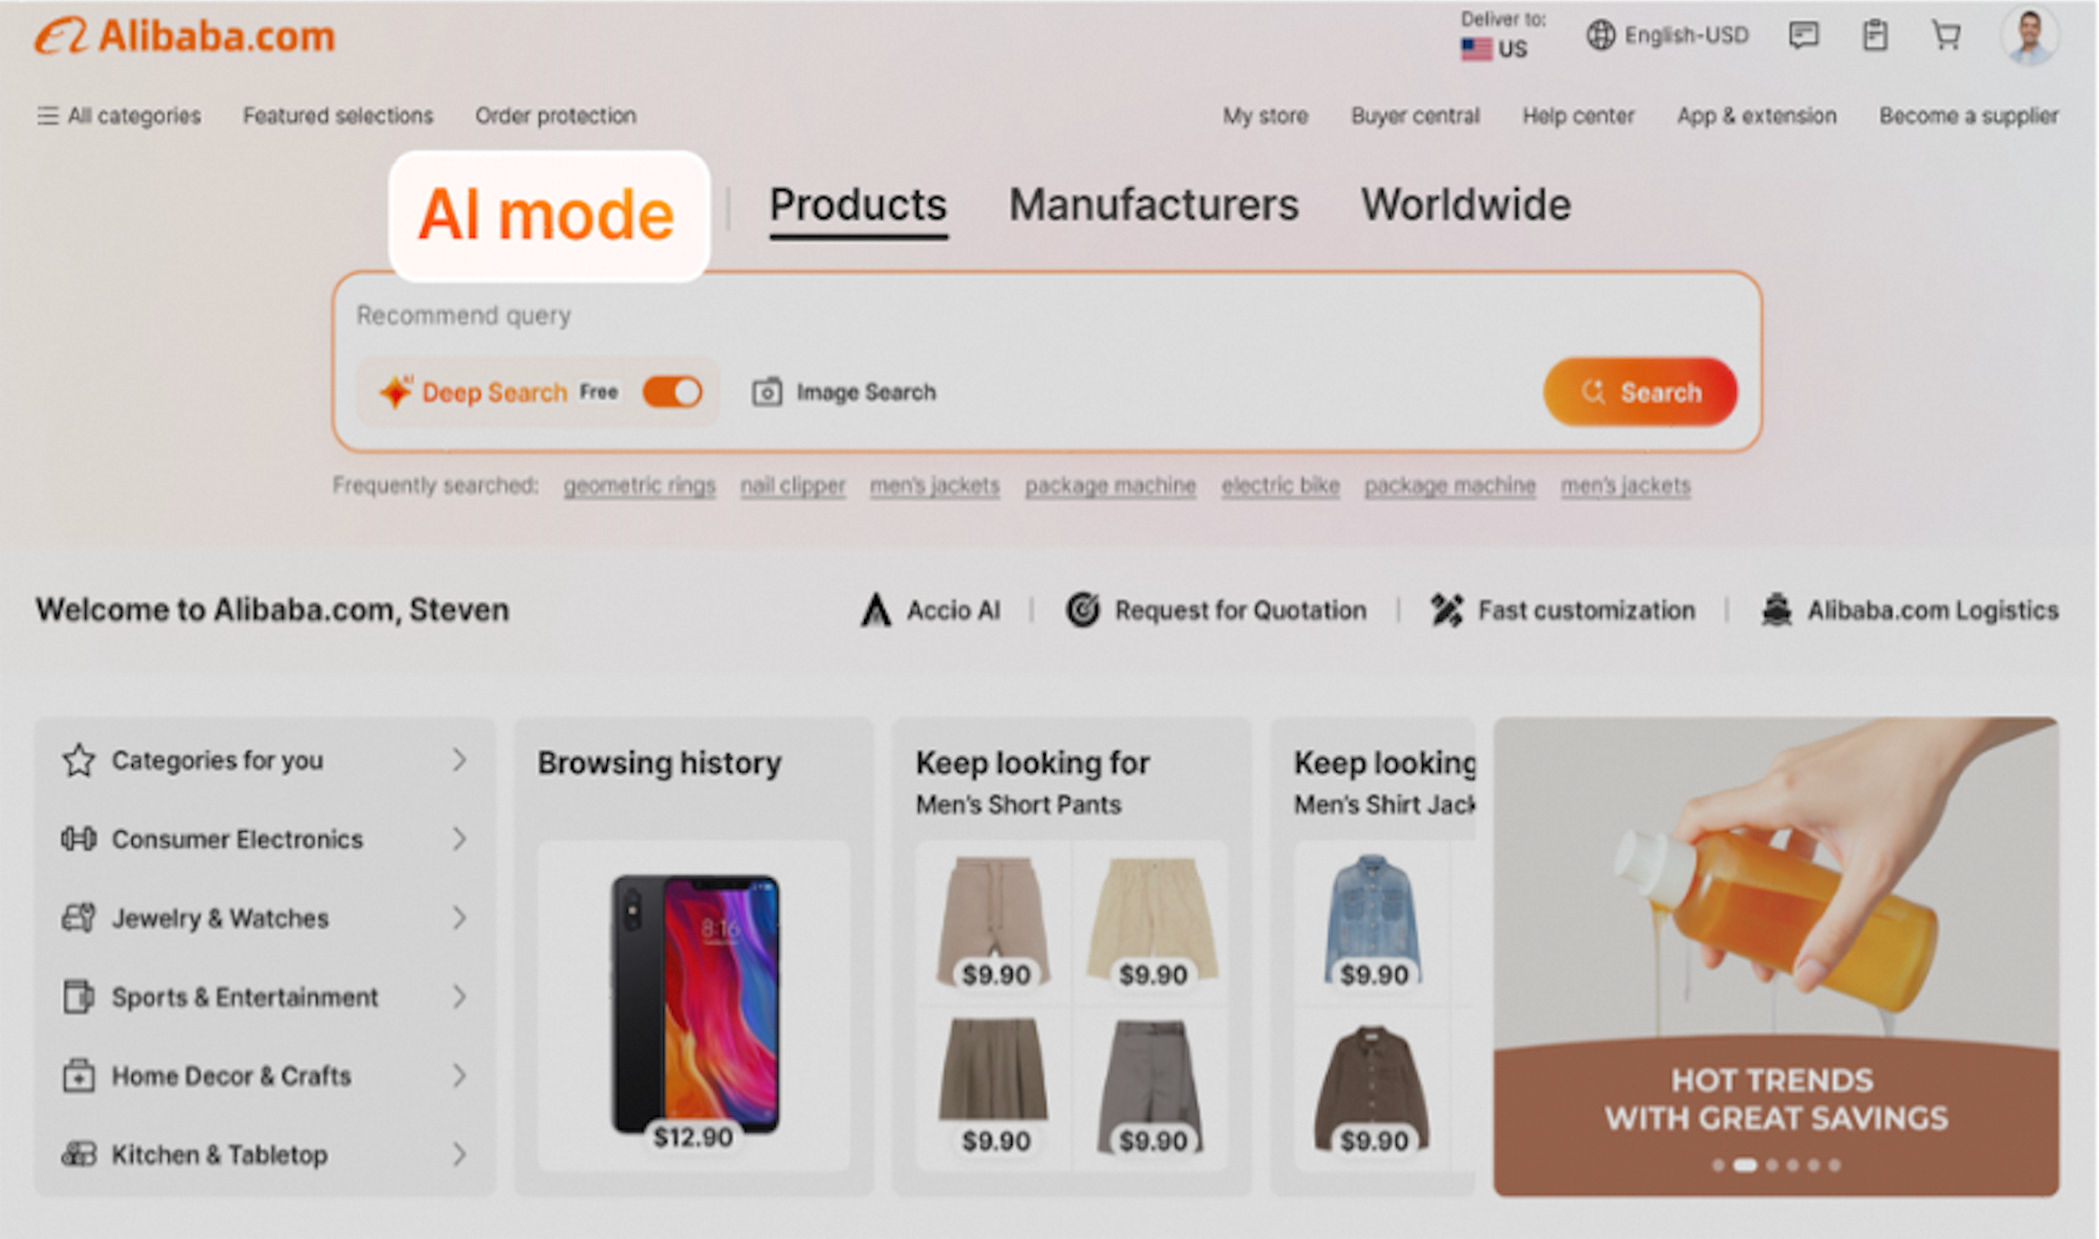Image resolution: width=2099 pixels, height=1239 pixels.
Task: Click the orange Search button
Action: tap(1640, 392)
